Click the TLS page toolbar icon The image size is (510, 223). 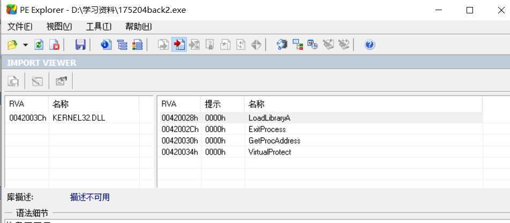point(241,45)
